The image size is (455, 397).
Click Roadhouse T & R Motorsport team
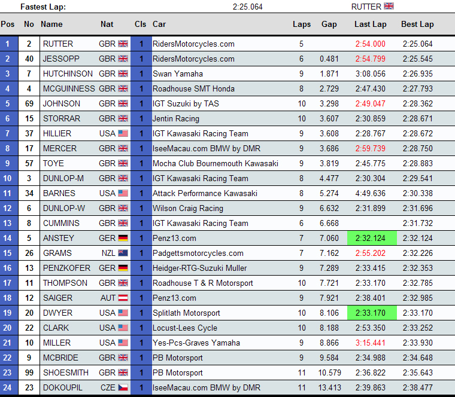click(203, 283)
